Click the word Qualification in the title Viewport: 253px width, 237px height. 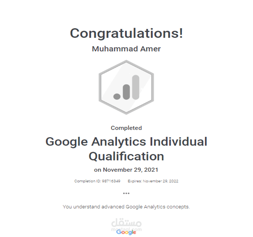point(126,156)
